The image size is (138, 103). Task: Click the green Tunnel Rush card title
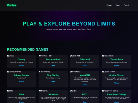pos(117,59)
